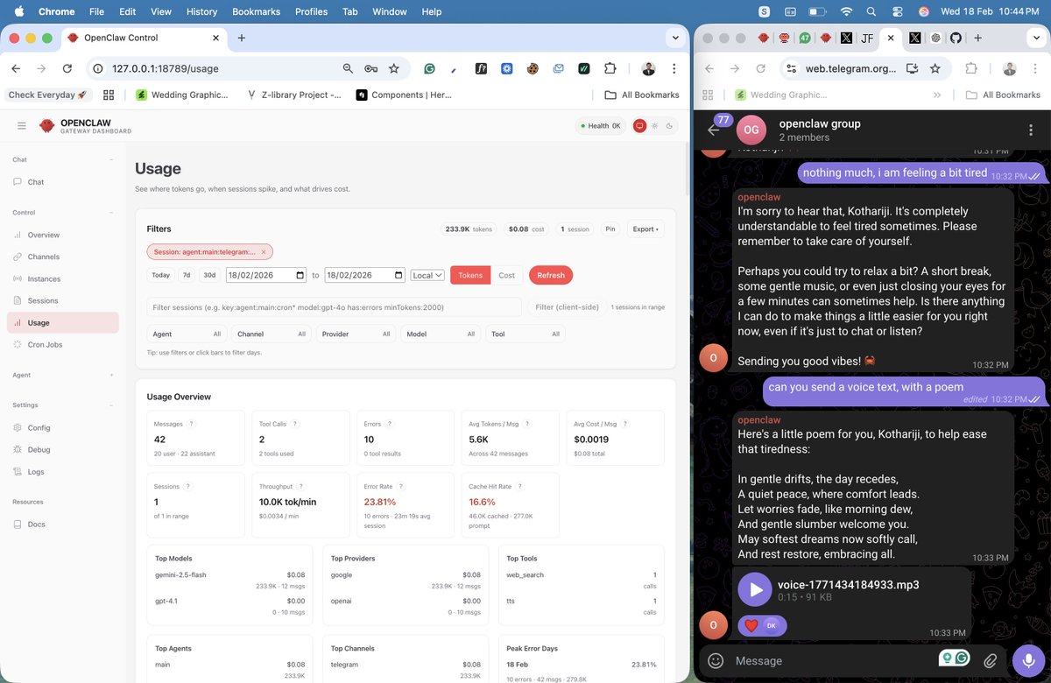The image size is (1051, 683).
Task: Open a new tab in OpenClaw window
Action: point(242,38)
